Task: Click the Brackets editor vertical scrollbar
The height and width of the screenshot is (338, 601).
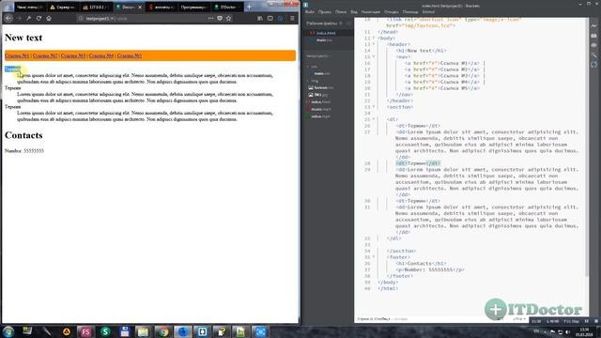Action: coord(587,147)
